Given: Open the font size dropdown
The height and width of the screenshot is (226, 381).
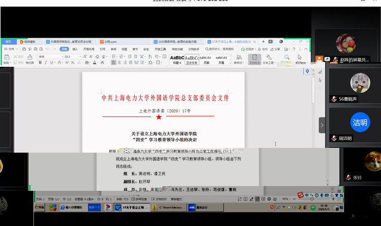Looking at the screenshot, I should [80, 57].
